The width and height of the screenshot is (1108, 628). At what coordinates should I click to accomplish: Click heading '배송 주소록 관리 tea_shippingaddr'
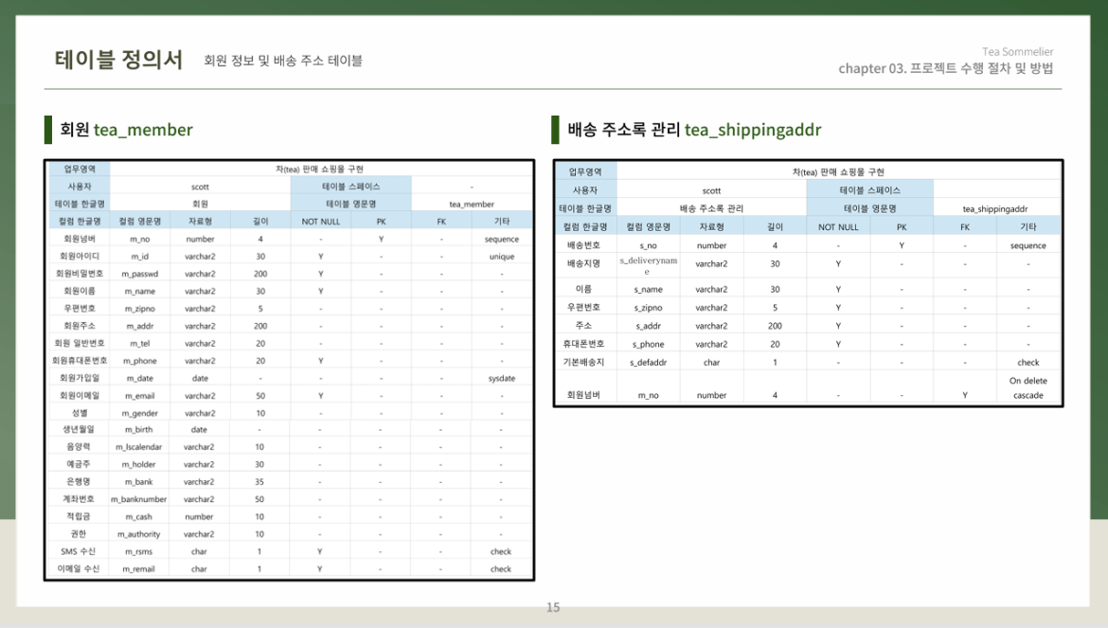click(x=694, y=130)
